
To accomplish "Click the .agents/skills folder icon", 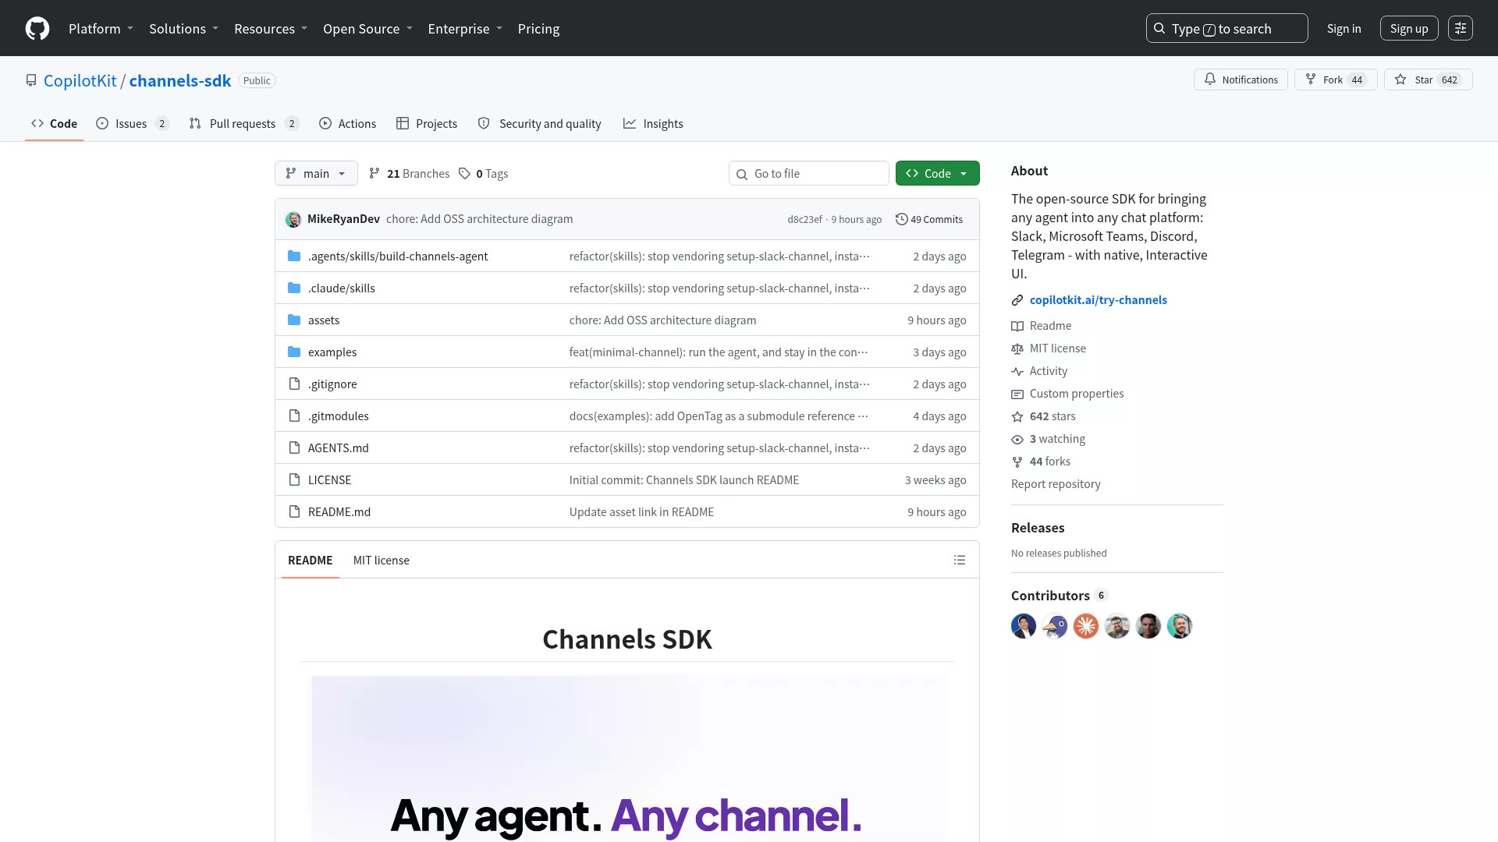I will 294,256.
